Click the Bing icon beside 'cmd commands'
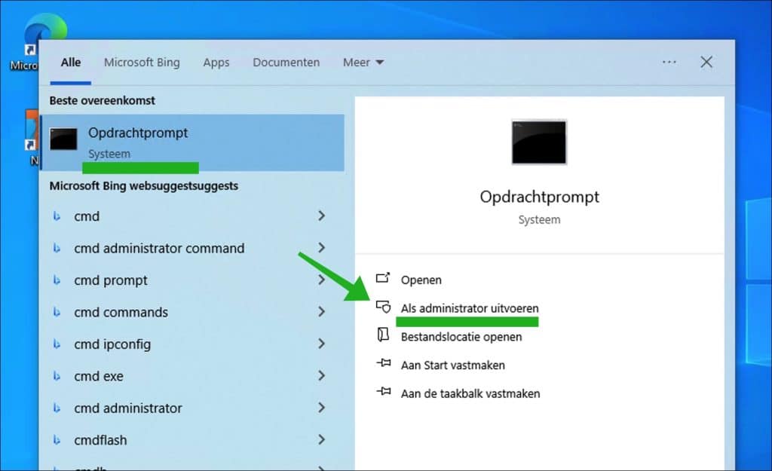Viewport: 772px width, 471px height. (x=57, y=312)
